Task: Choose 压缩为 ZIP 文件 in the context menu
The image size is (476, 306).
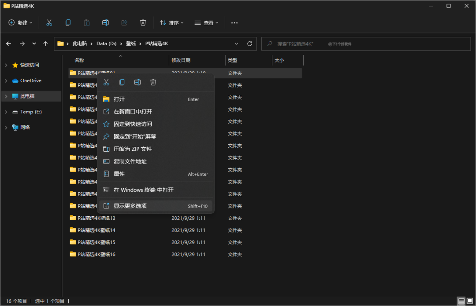Action: [x=132, y=149]
